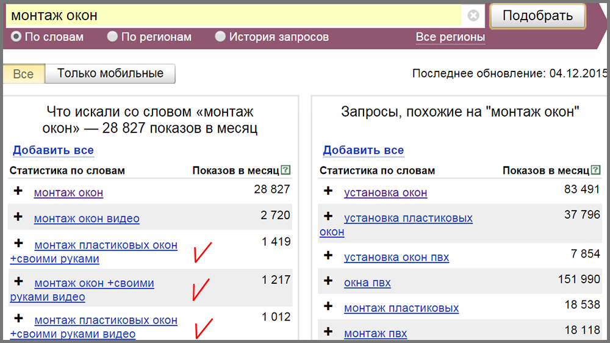Select the 'По регионам' radio button
The width and height of the screenshot is (610, 343).
pyautogui.click(x=112, y=37)
